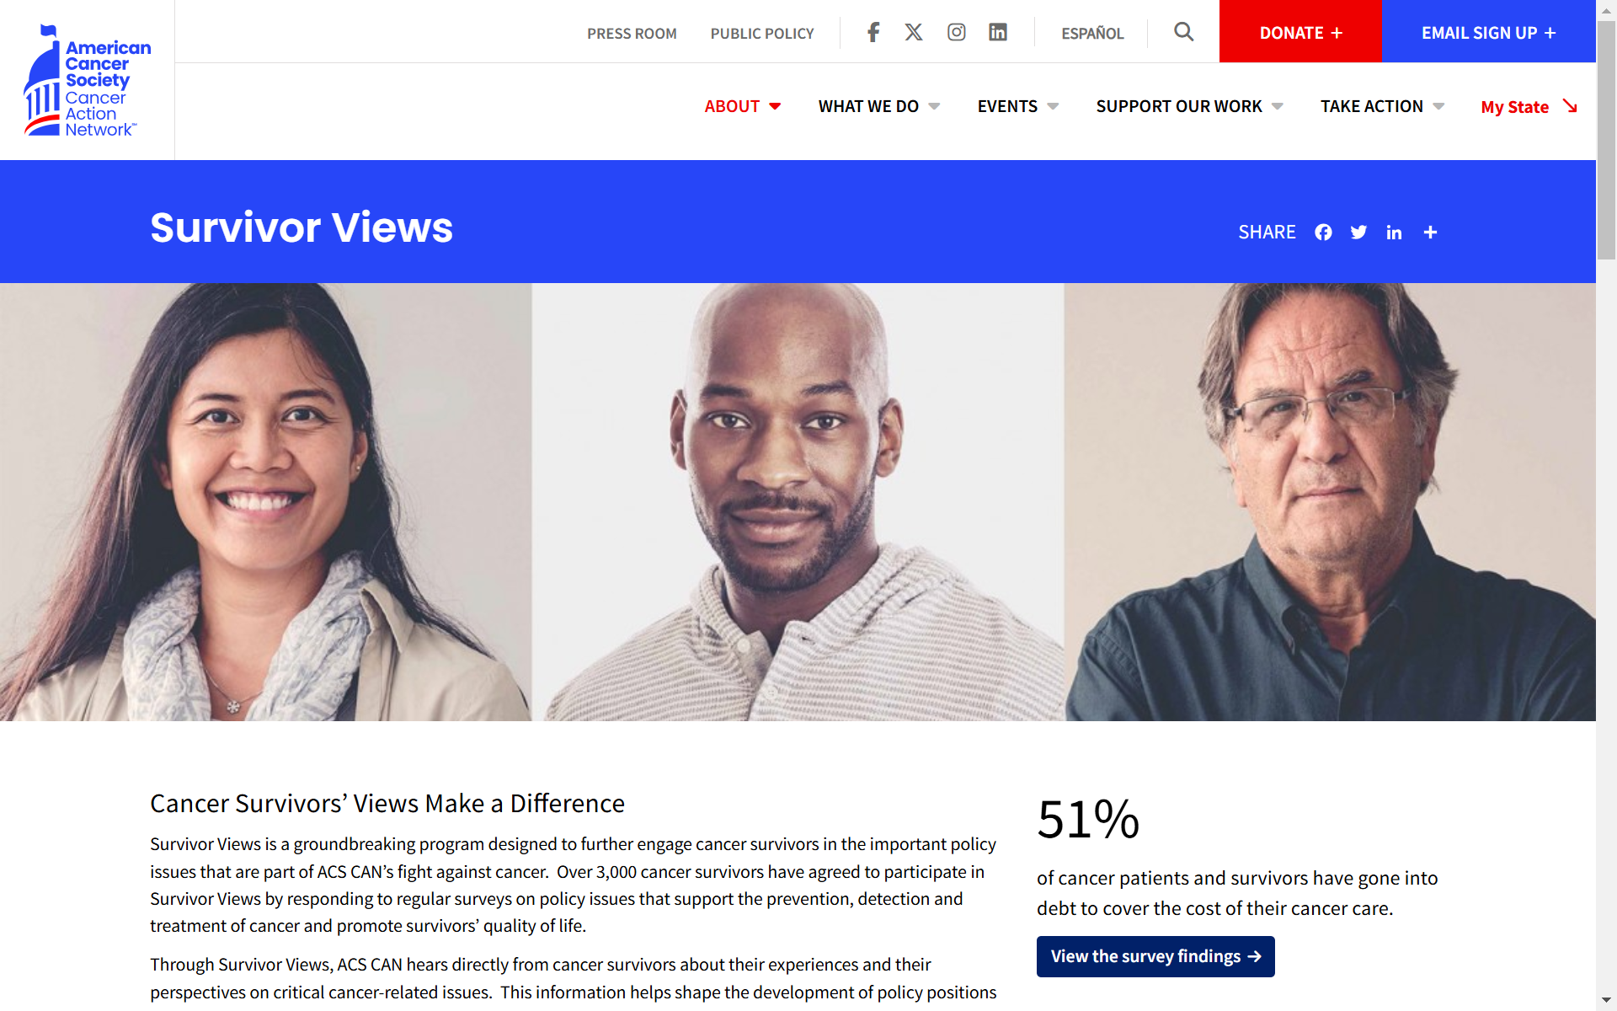Open more share options plus icon
This screenshot has width=1617, height=1011.
1430,233
